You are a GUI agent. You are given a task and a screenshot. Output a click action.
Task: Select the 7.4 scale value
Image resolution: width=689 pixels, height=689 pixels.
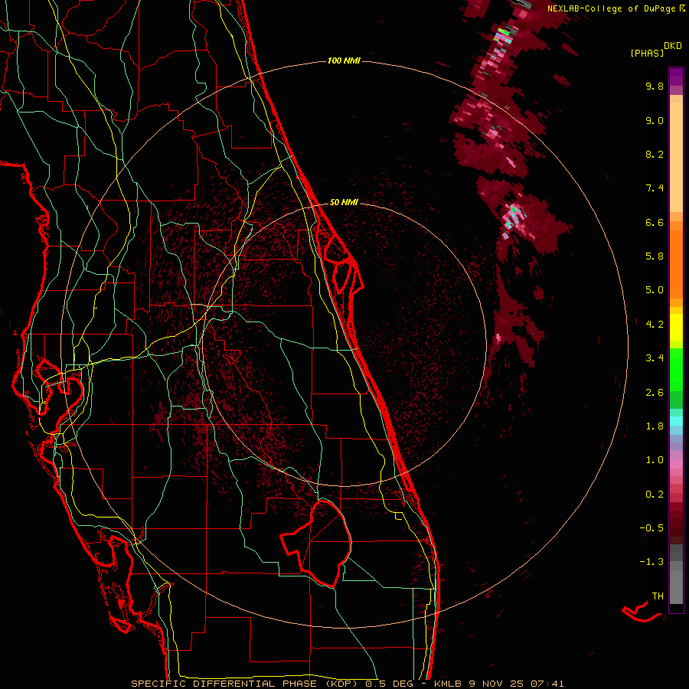[655, 188]
